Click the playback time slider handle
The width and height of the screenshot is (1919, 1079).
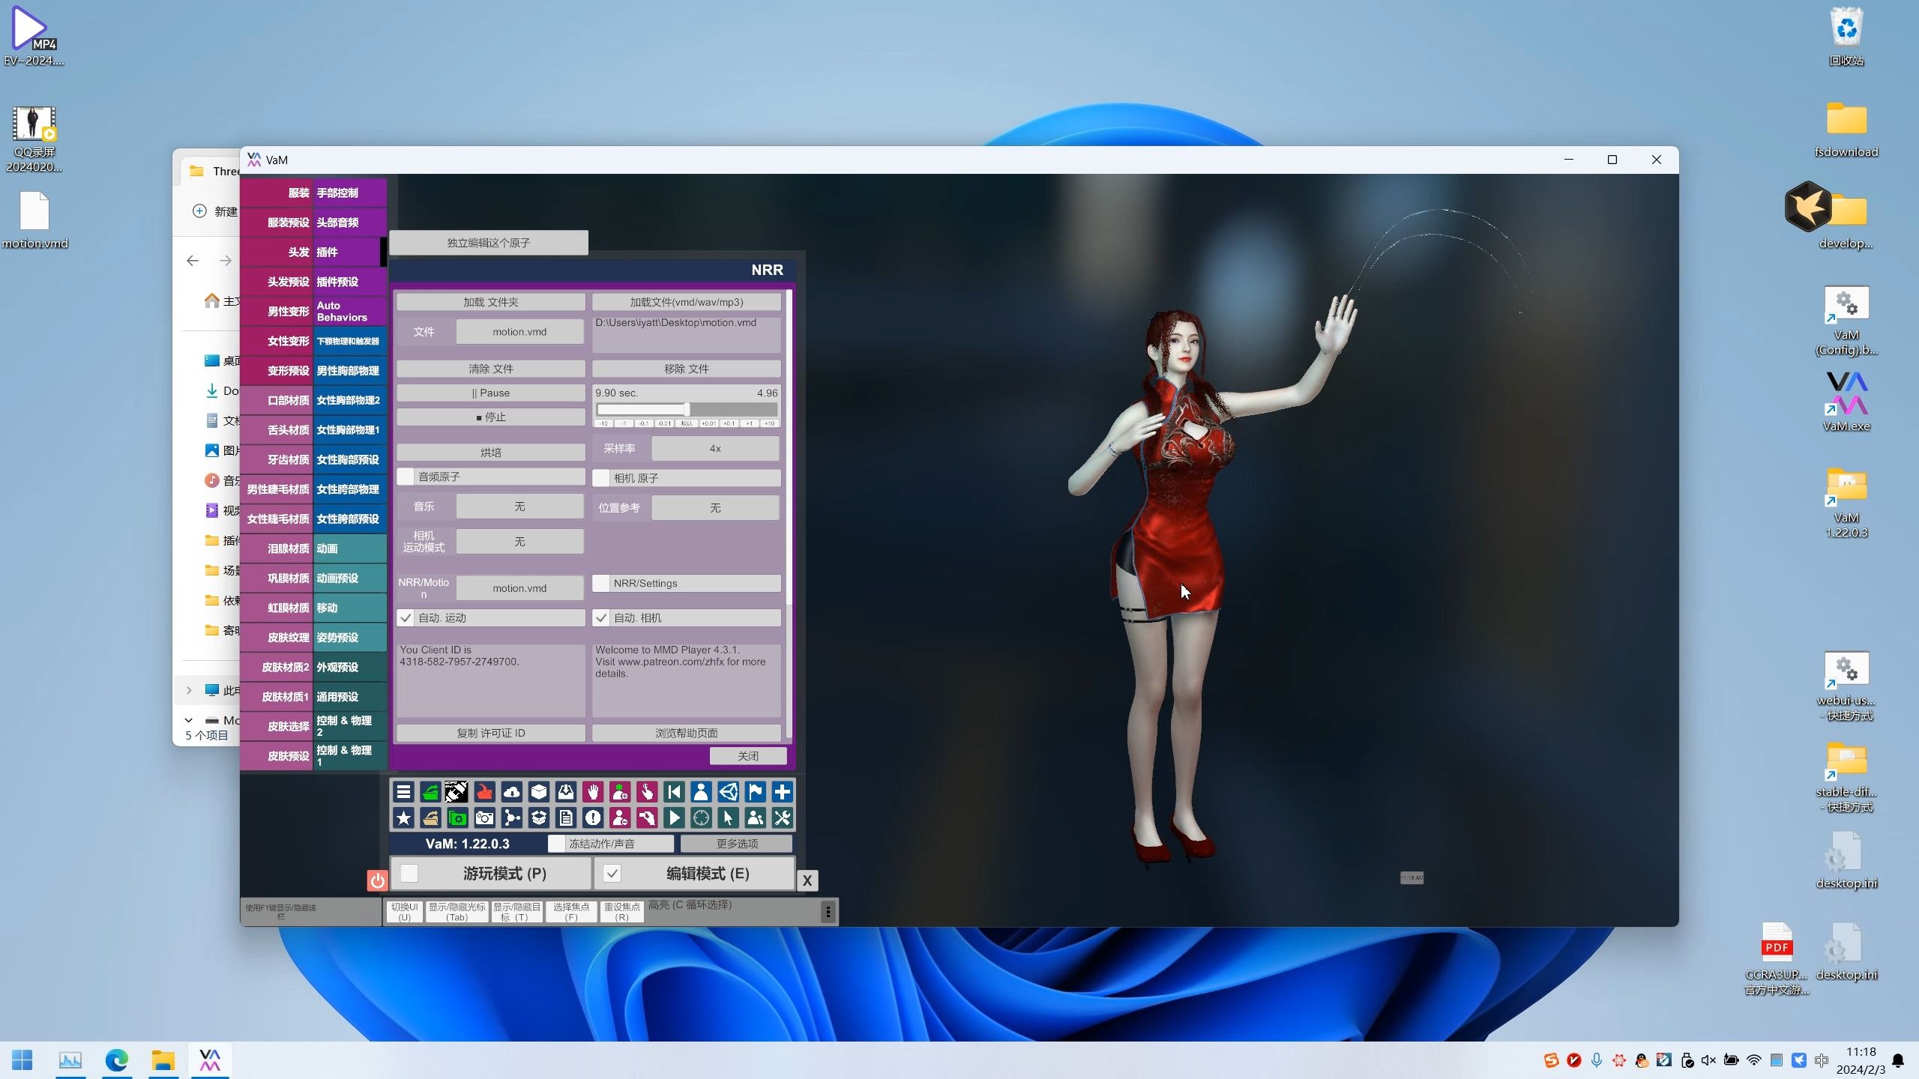click(686, 409)
